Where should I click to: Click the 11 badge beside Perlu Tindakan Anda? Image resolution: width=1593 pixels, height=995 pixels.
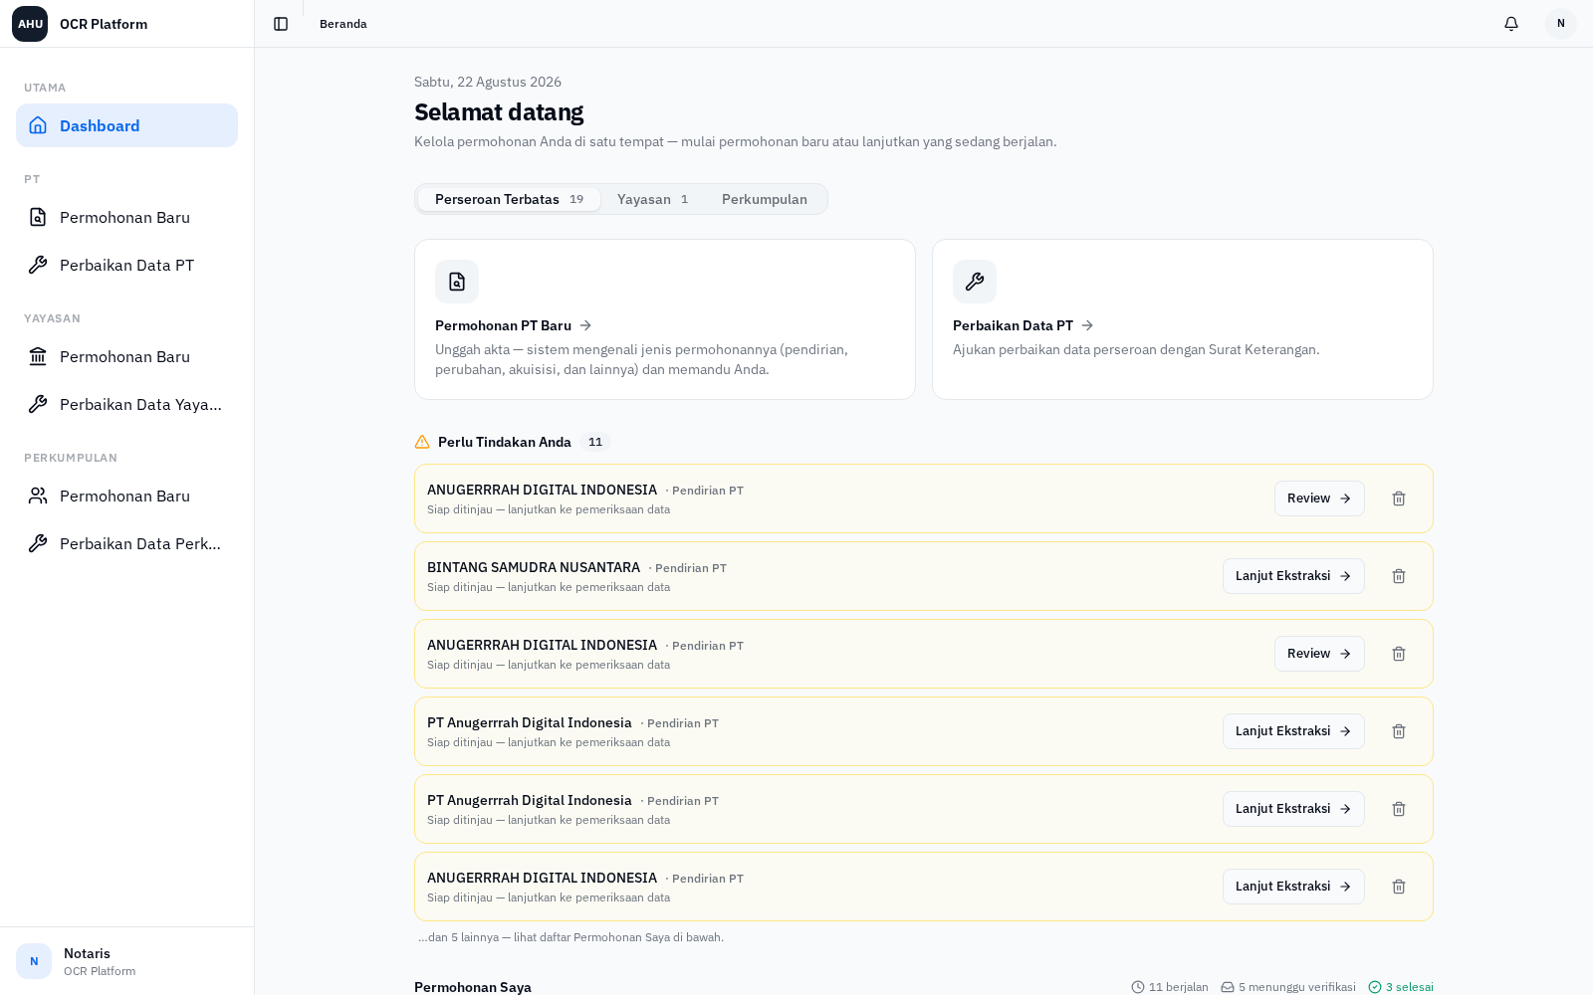(x=595, y=442)
